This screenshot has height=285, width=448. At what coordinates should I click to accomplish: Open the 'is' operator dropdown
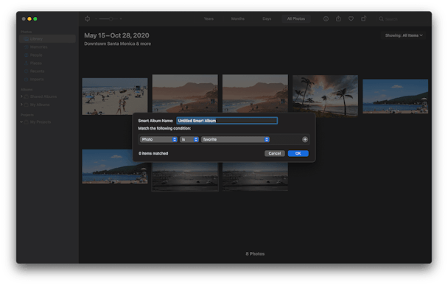click(x=189, y=139)
